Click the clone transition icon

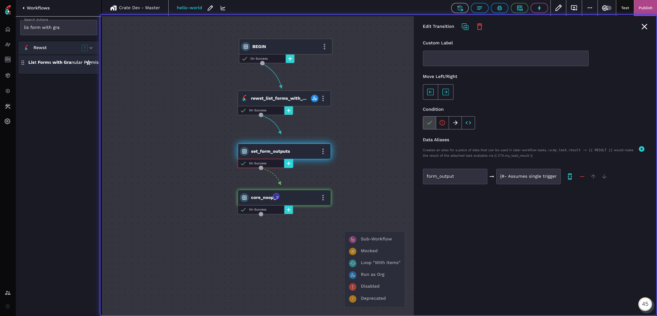pyautogui.click(x=465, y=27)
